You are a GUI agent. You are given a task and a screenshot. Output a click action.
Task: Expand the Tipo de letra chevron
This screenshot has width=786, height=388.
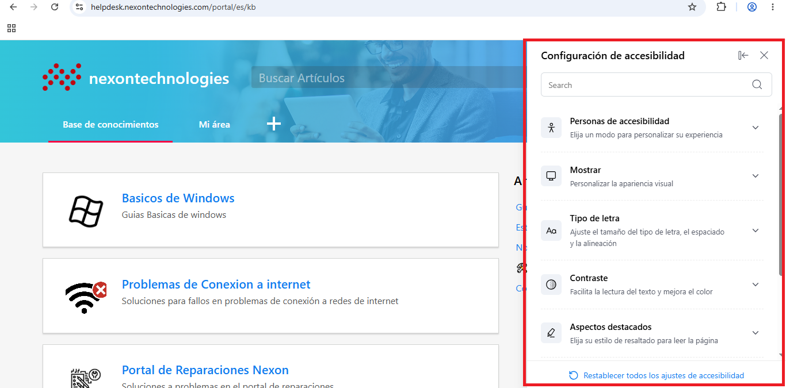(756, 231)
